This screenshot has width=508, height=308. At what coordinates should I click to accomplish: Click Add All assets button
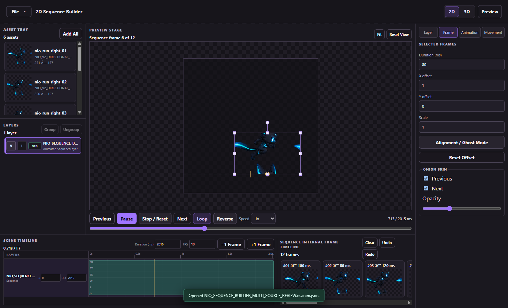(71, 34)
